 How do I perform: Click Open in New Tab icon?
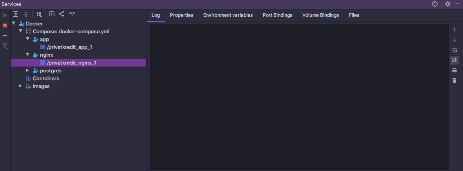(x=52, y=14)
